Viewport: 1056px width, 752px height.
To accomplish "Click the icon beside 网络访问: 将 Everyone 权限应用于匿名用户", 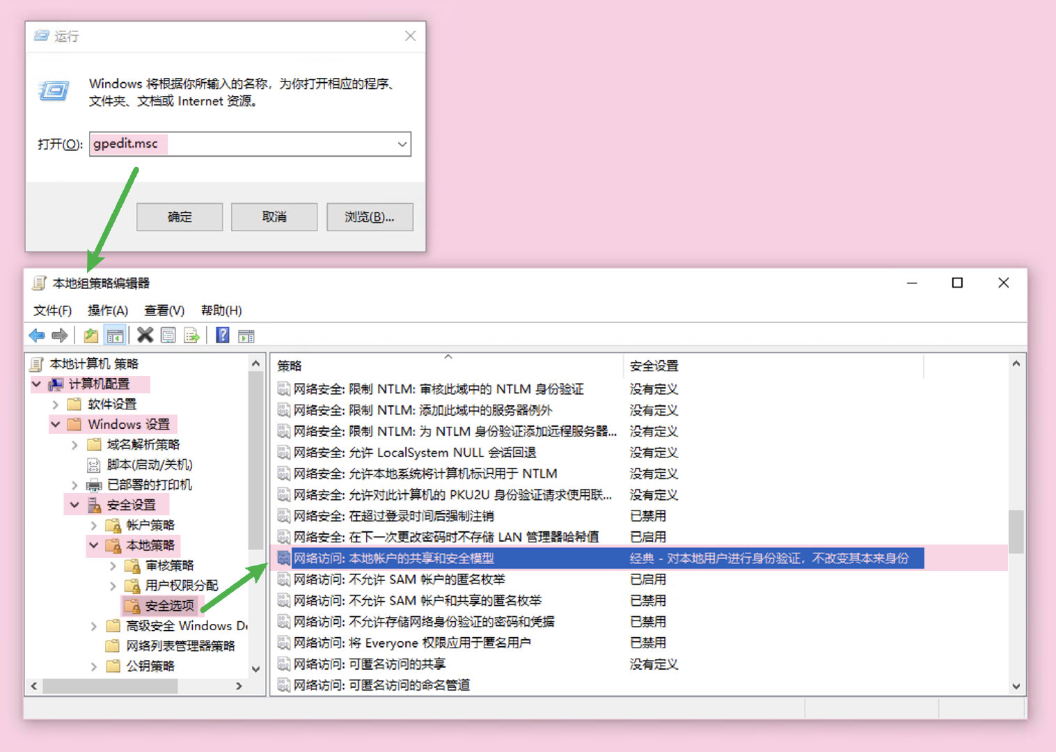I will pyautogui.click(x=283, y=643).
